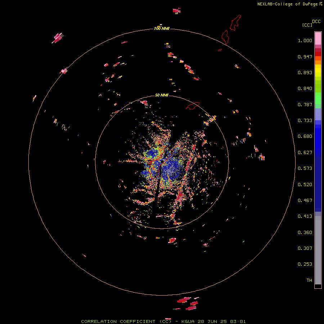This screenshot has height=324, width=324.
Task: Click the CORRELATION COEFFICIENT (CC) caption text
Action: [126, 321]
